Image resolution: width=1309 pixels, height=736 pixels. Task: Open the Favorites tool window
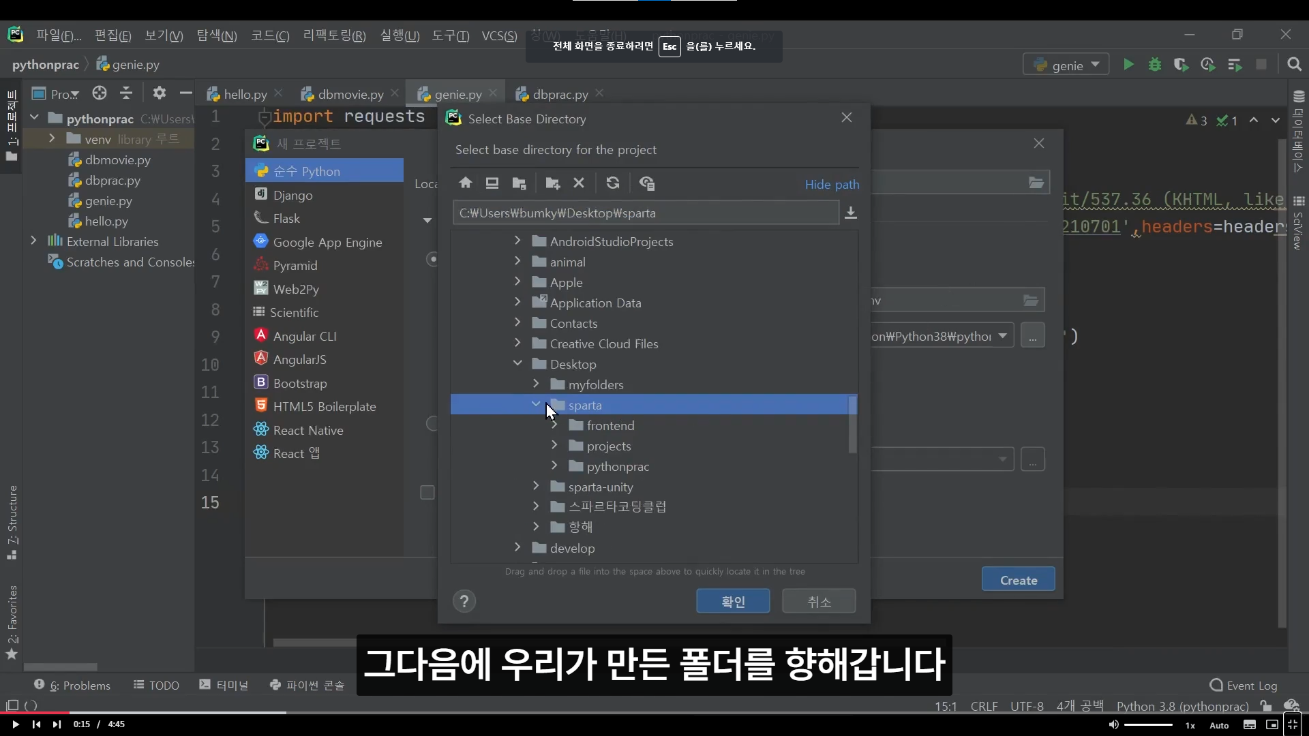(12, 622)
